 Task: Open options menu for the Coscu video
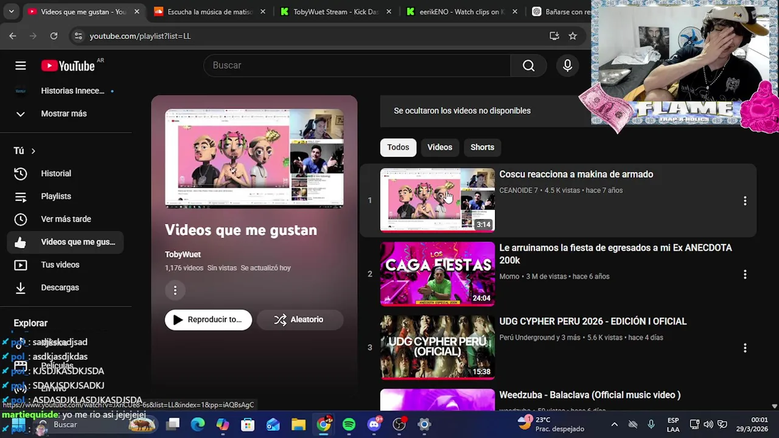click(745, 201)
